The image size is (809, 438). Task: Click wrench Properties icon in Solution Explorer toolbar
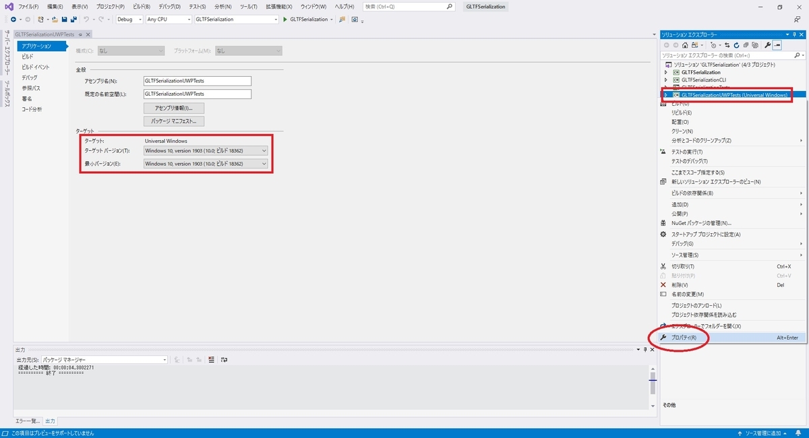point(767,45)
